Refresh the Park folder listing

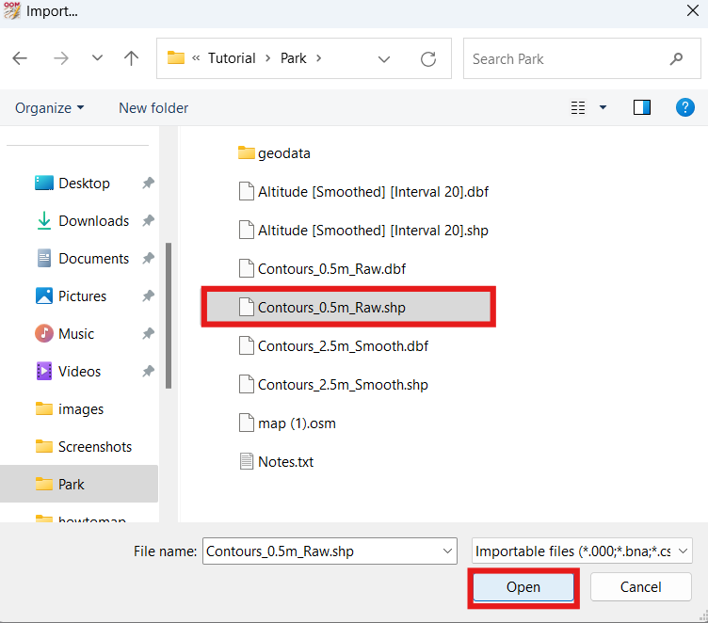click(428, 58)
